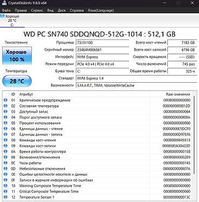Click the Стандарт field NVM Express 1.4
Image resolution: width=199 pixels, height=202 pixels.
click(136, 78)
